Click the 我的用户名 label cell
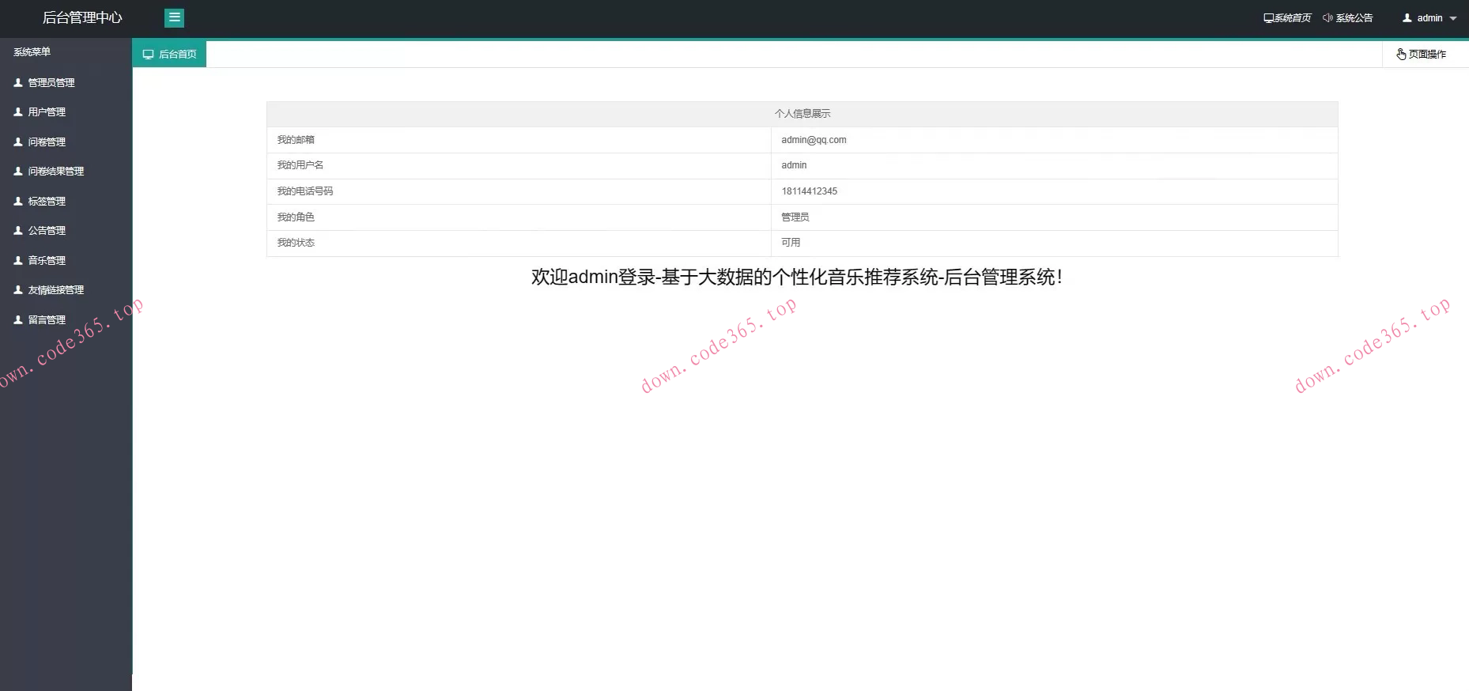Screen dimensions: 1469x691 519,165
